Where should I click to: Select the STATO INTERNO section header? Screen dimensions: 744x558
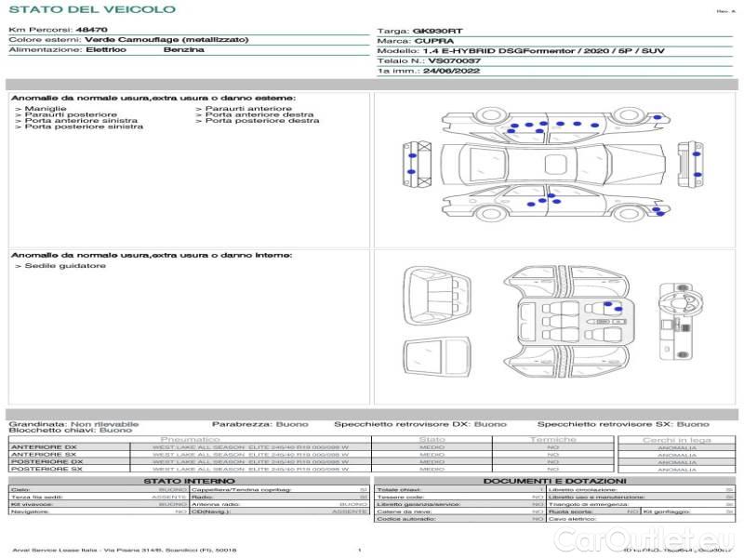coord(190,481)
